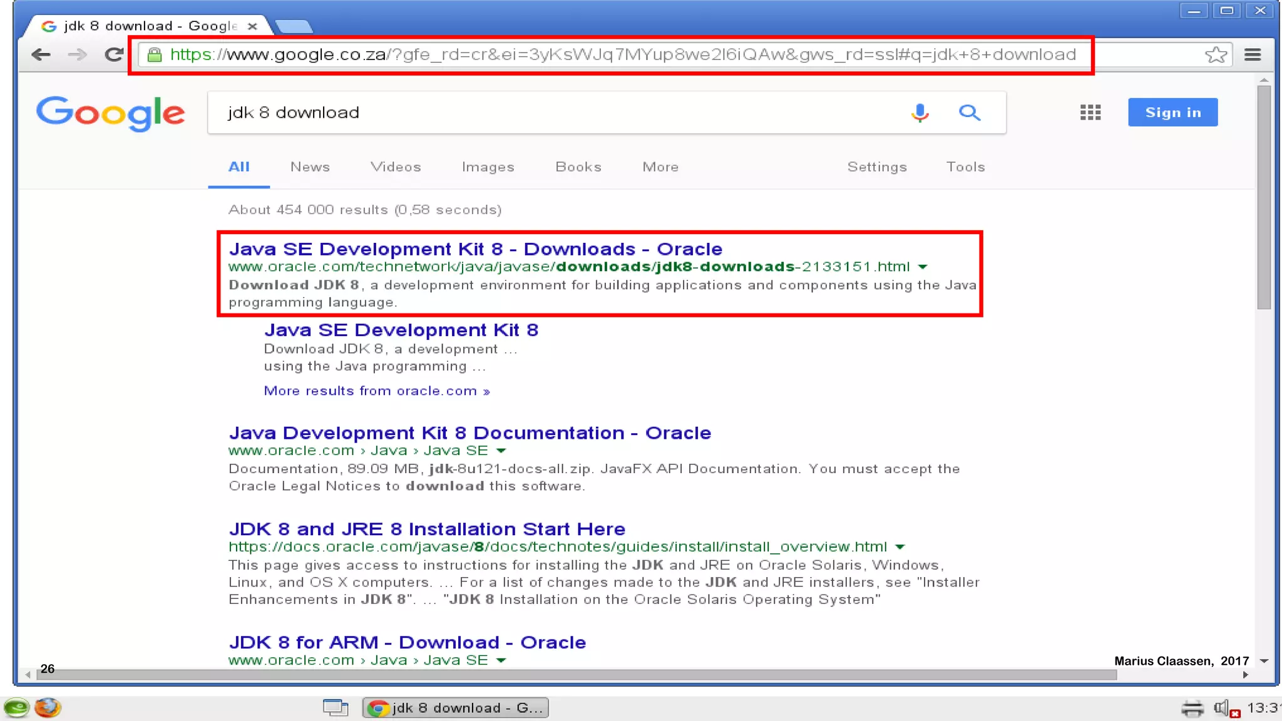The image size is (1282, 721).
Task: Click the blue magnifier search icon
Action: [x=970, y=113]
